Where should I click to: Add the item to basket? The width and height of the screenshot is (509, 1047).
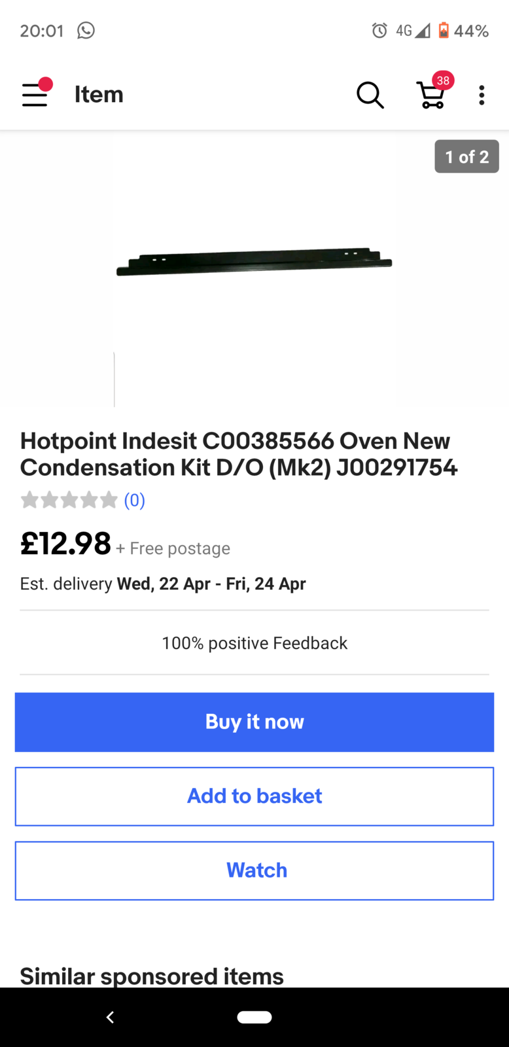pyautogui.click(x=254, y=796)
